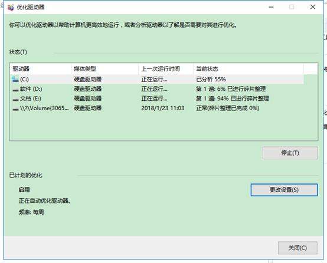Click 硬盘驱动器 in the (C:) row
This screenshot has height=263, width=327.
tap(87, 80)
